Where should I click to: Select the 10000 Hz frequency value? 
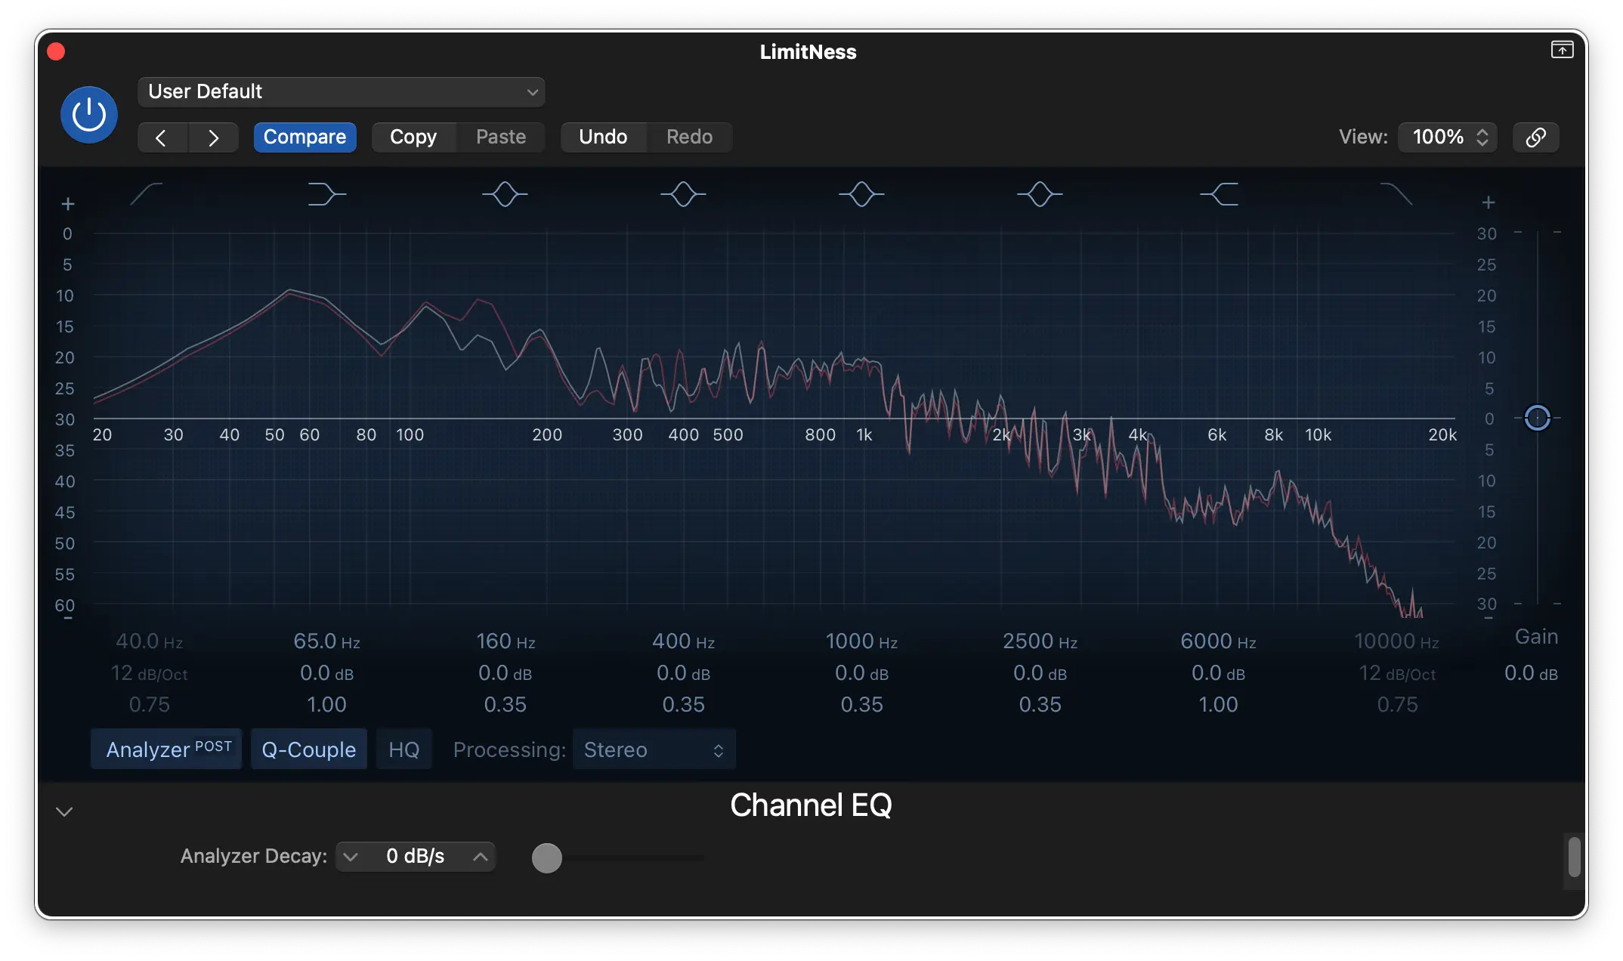[1396, 641]
